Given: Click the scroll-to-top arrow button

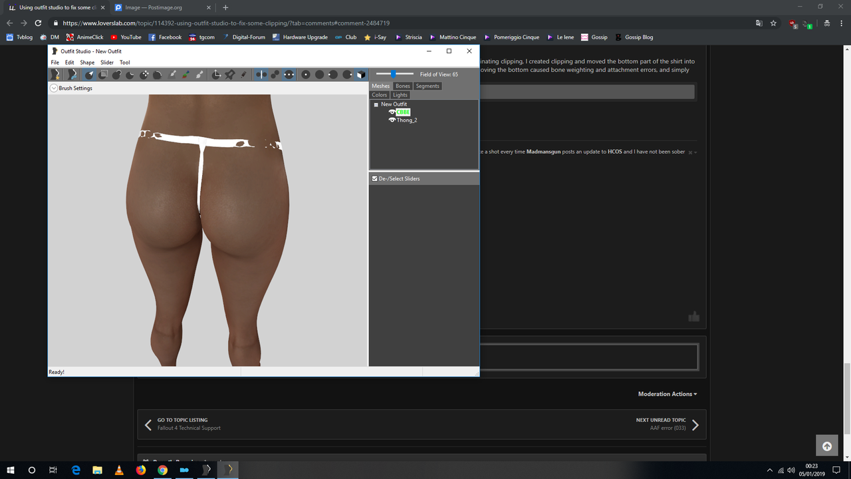Looking at the screenshot, I should coord(827,446).
